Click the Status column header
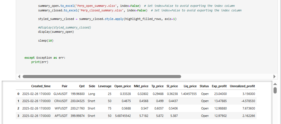 tap(204, 86)
